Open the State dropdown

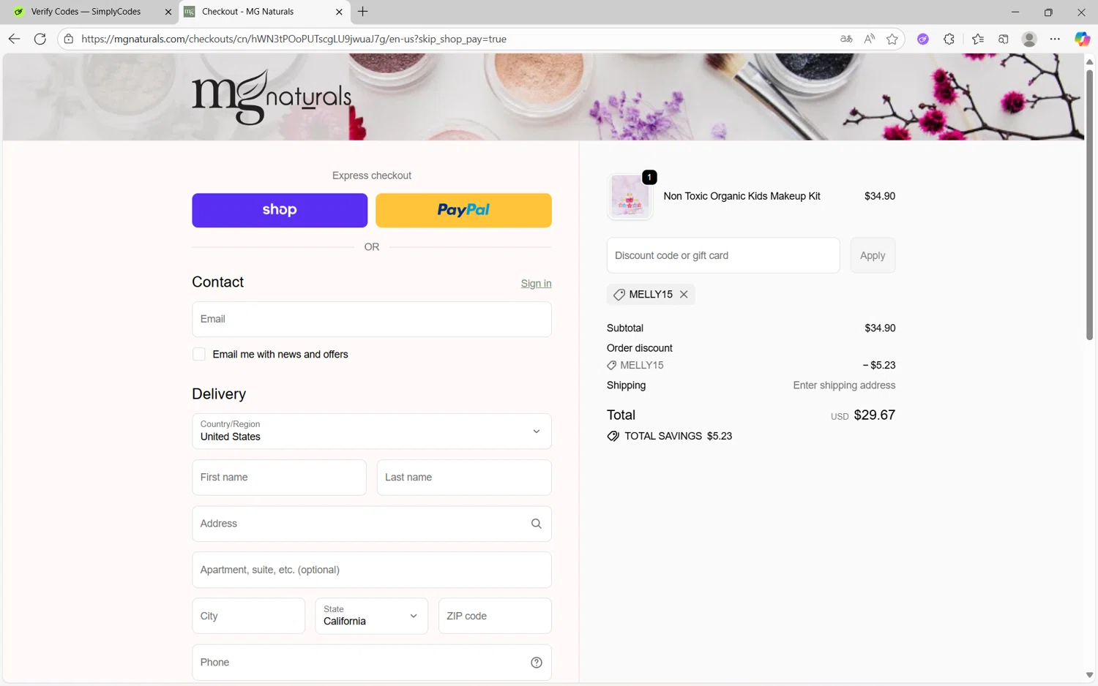[372, 616]
